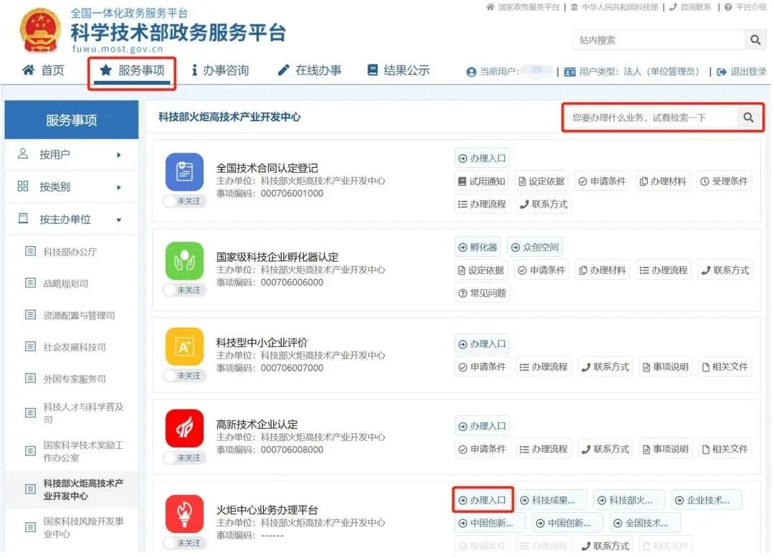The height and width of the screenshot is (558, 774).
Task: Open the 结果公示 section
Action: click(397, 70)
